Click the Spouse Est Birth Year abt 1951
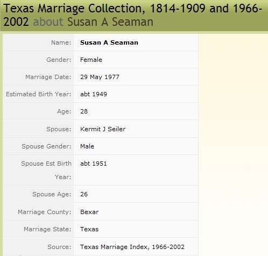 94,163
